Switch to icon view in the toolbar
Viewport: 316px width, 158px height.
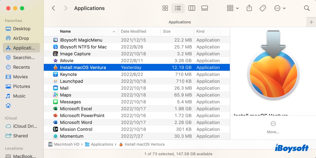pyautogui.click(x=165, y=8)
